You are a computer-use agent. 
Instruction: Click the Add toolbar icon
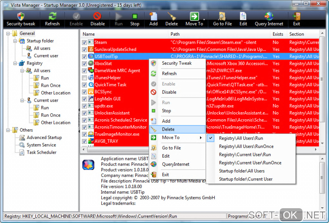tap(154, 16)
